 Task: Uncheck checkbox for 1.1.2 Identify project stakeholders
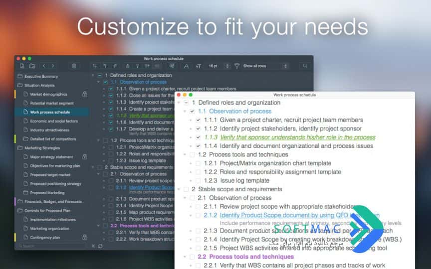pyautogui.click(x=198, y=129)
